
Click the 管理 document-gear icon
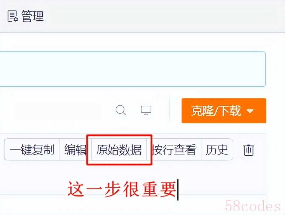click(13, 16)
